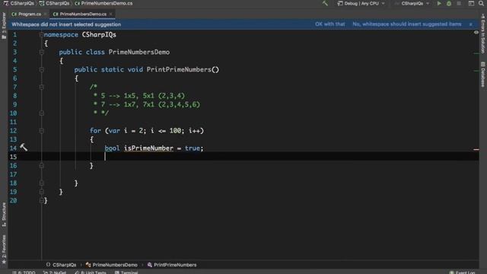Click line number 20 in the gutter
The width and height of the screenshot is (487, 274).
point(13,201)
